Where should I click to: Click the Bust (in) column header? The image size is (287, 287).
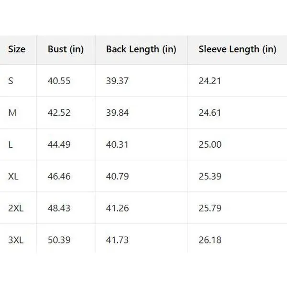(x=66, y=49)
